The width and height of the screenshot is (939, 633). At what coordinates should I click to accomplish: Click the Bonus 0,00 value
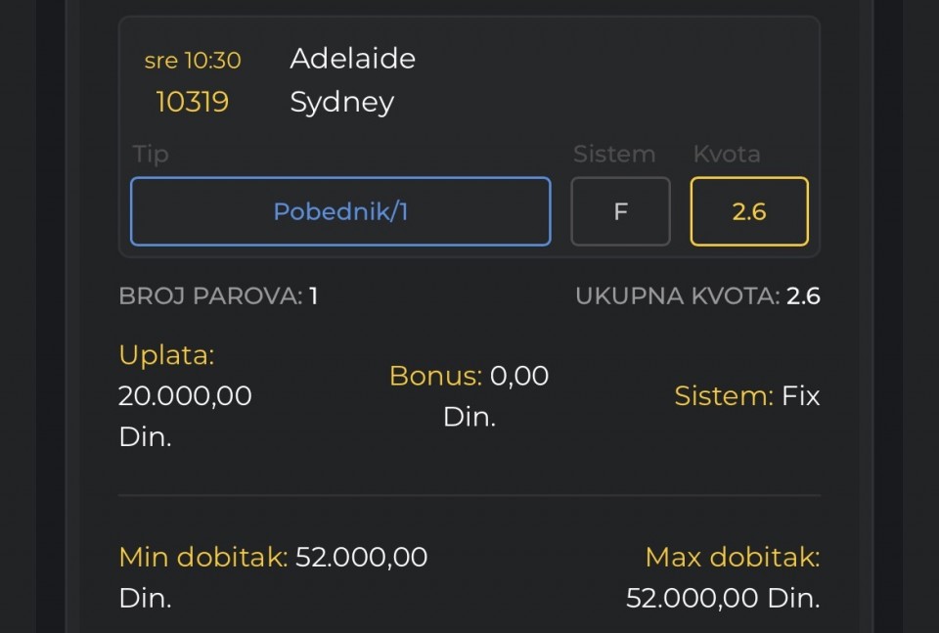coord(518,376)
